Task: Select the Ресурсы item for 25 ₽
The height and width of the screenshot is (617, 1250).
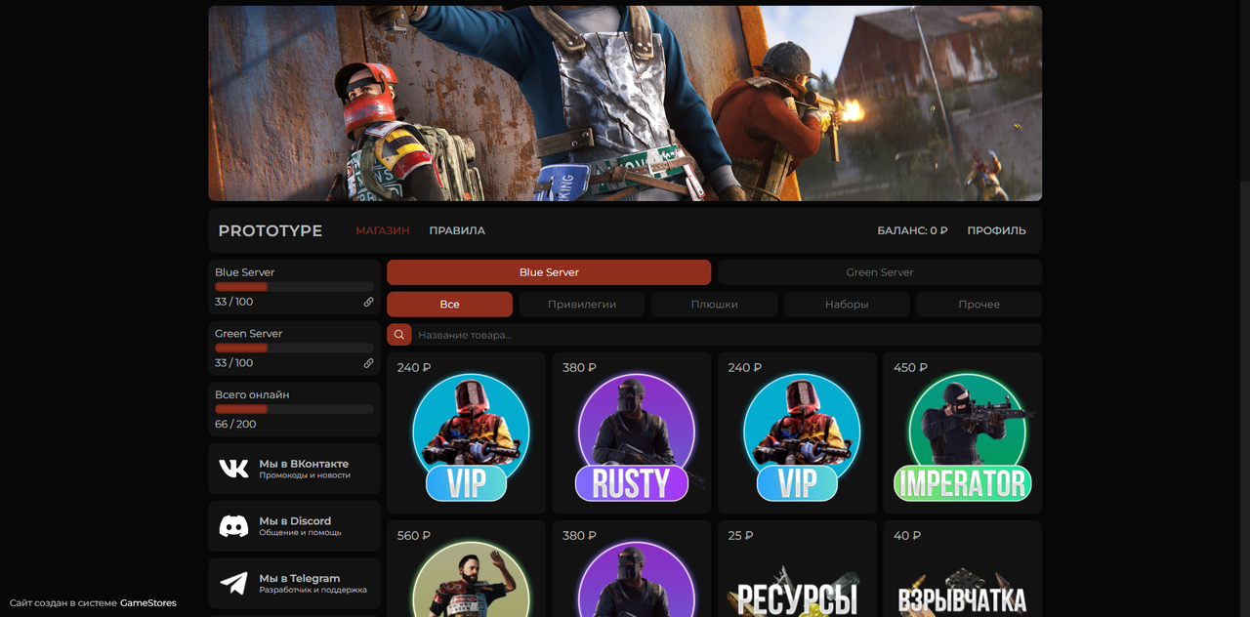Action: [797, 576]
